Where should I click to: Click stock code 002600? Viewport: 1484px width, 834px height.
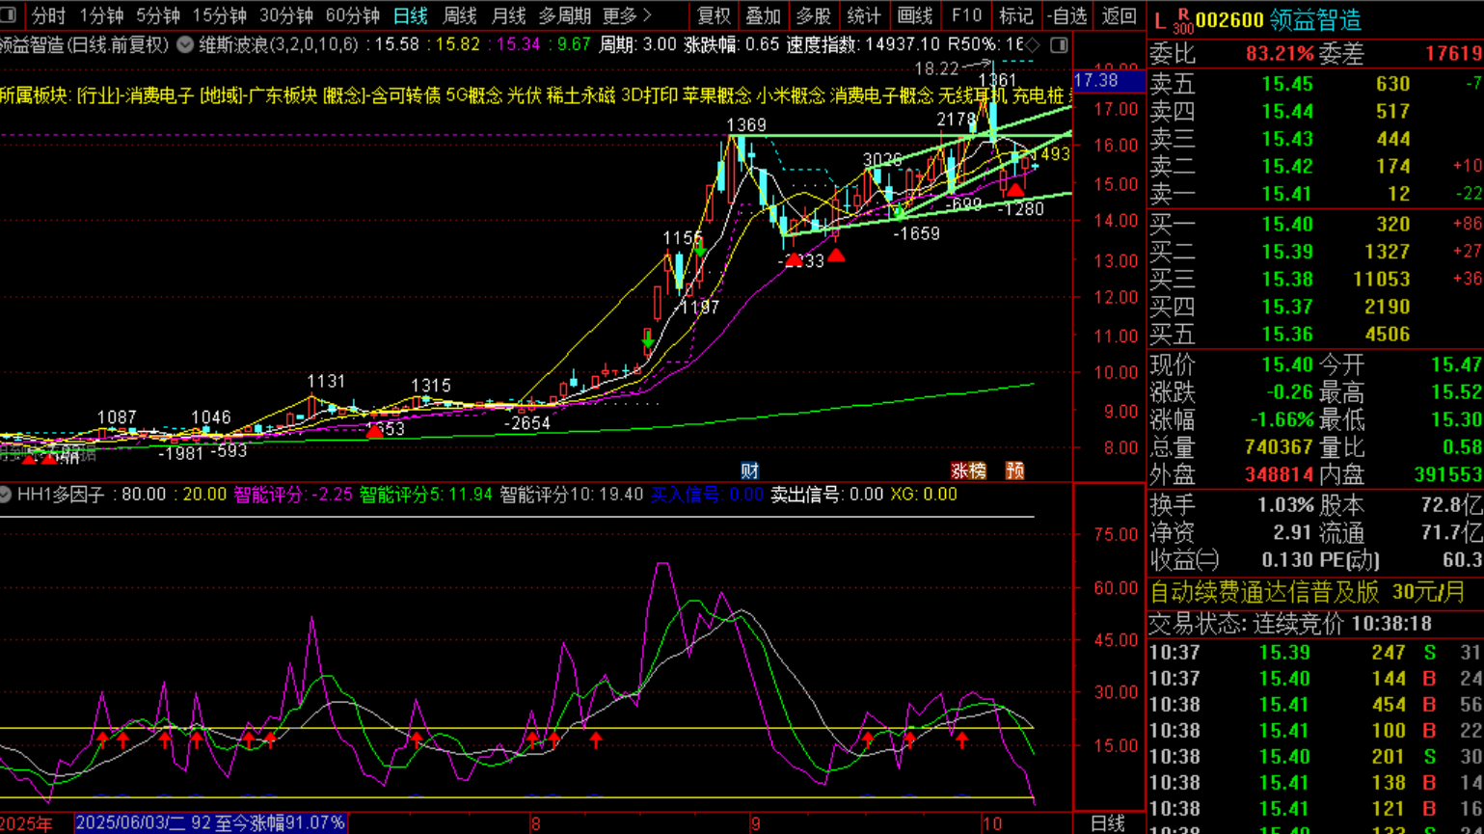[x=1229, y=20]
